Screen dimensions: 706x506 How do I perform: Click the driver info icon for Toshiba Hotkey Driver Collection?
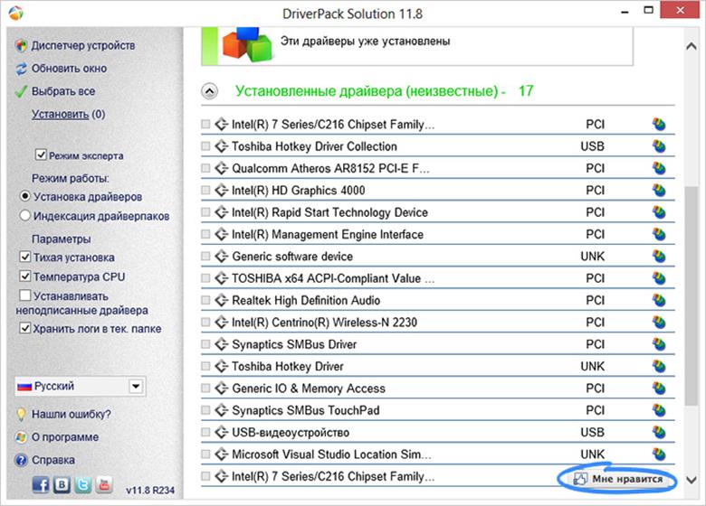[659, 146]
